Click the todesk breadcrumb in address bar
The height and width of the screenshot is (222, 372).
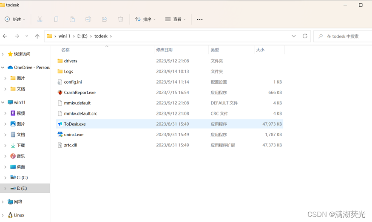[x=101, y=36]
